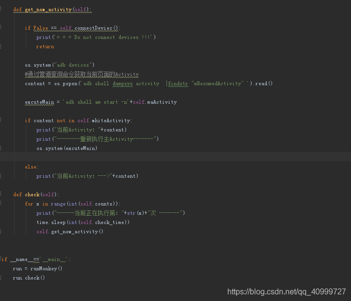Click the 'Do not connect devices !!!' print string

point(104,37)
